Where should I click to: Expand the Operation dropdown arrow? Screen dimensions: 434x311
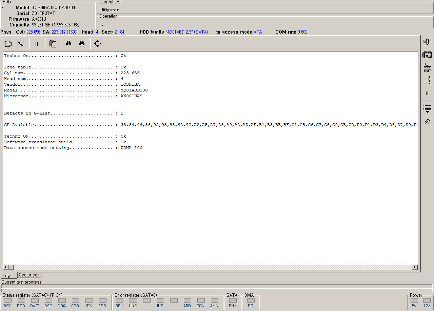click(x=102, y=25)
